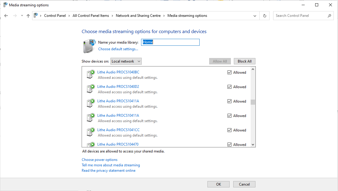Click the Control Panel icon in address bar
338x191 pixels.
pyautogui.click(x=36, y=16)
